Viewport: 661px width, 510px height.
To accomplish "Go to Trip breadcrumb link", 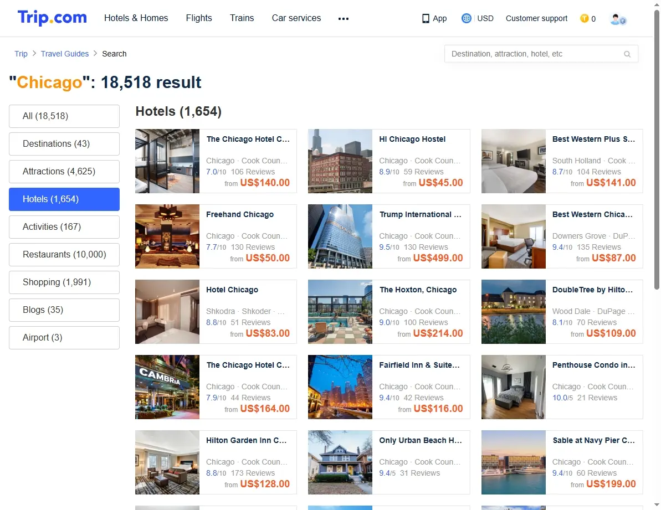I will 21,54.
